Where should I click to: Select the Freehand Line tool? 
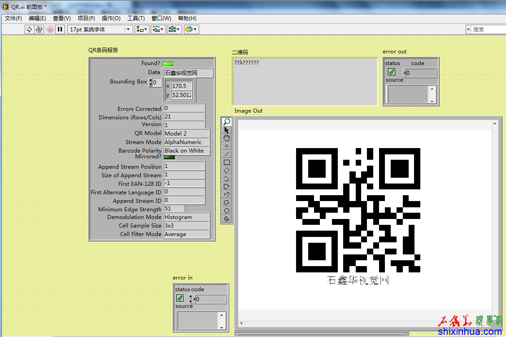[x=227, y=194]
